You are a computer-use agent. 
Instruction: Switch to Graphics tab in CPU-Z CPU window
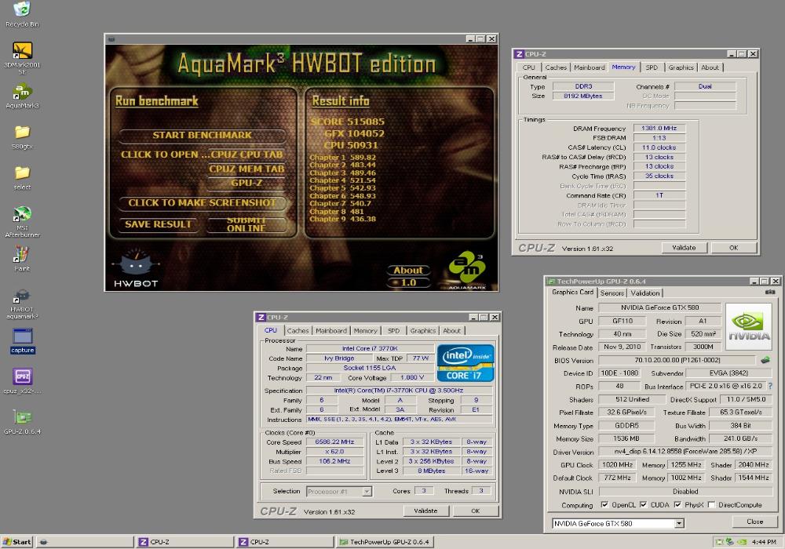(x=422, y=330)
